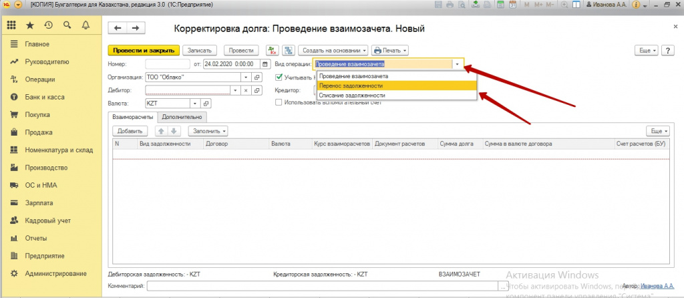The height and width of the screenshot is (298, 684).
Task: Click the save diskette icon in title bar
Action: [438, 5]
